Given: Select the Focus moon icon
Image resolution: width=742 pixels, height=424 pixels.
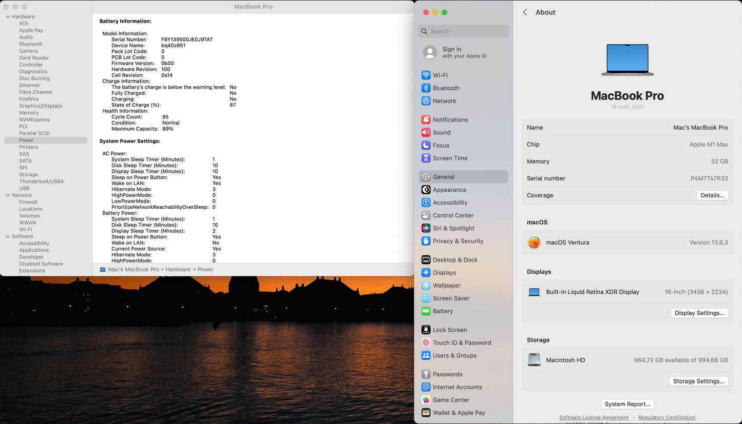Looking at the screenshot, I should (x=426, y=145).
